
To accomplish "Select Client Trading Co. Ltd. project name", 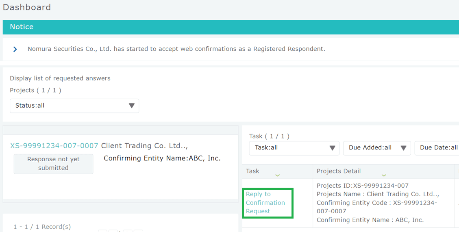I will coord(144,146).
